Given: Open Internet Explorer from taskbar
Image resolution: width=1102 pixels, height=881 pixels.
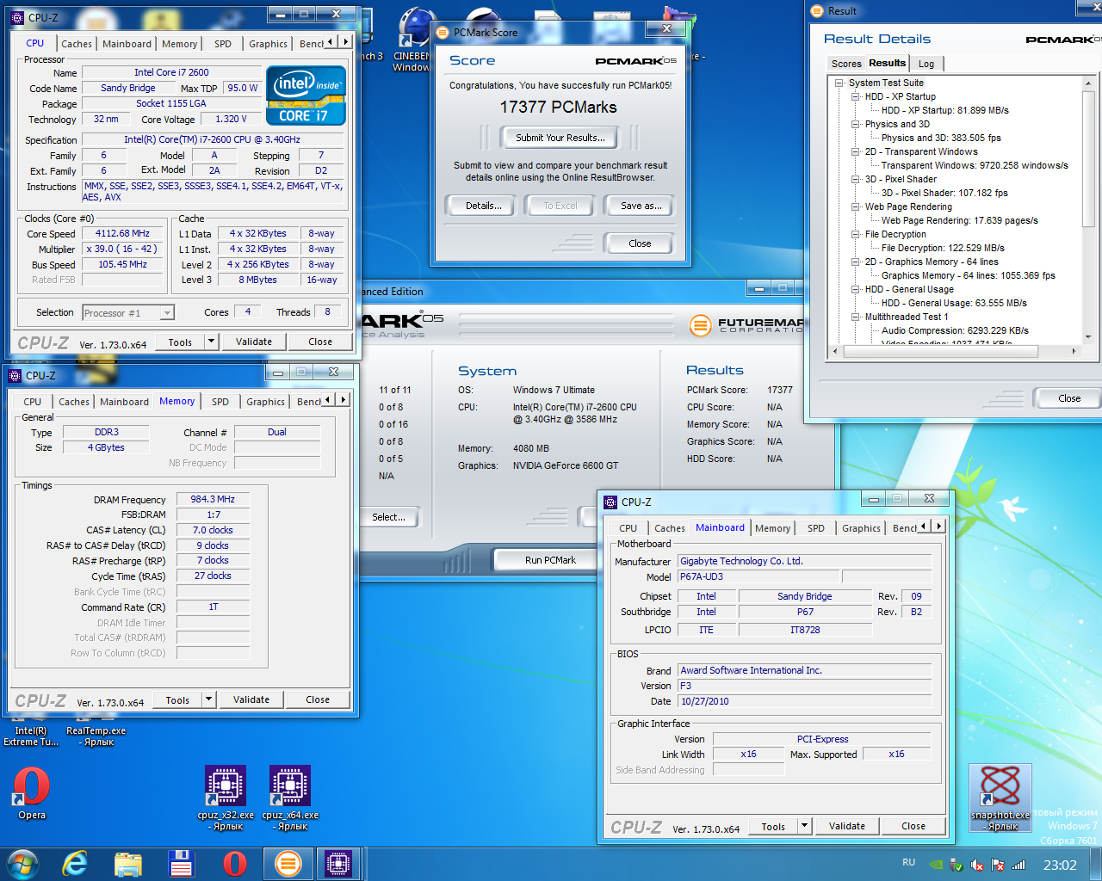Looking at the screenshot, I should 76,864.
